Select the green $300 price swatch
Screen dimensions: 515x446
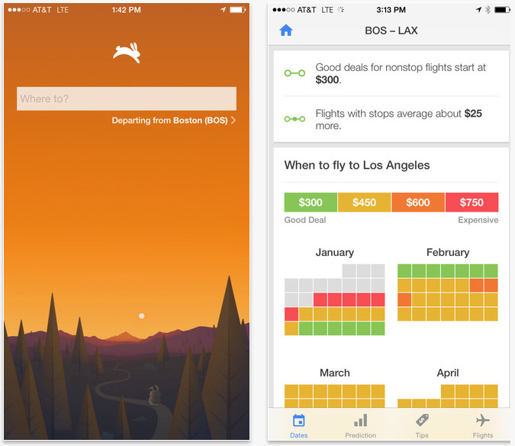click(311, 202)
